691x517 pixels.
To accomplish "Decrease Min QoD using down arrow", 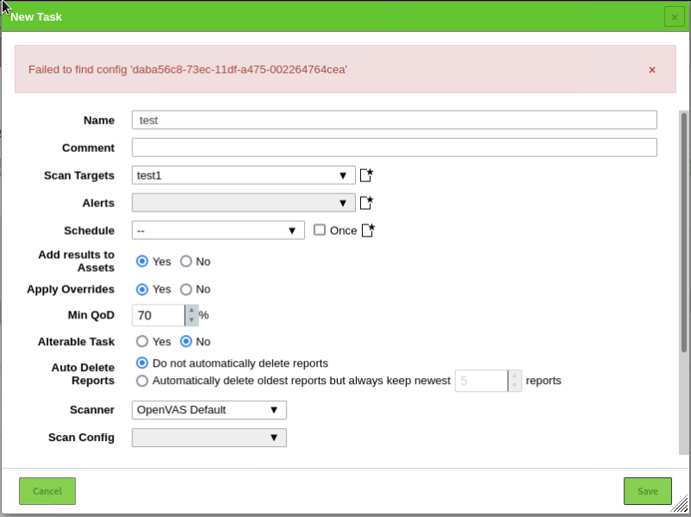I will pyautogui.click(x=191, y=321).
